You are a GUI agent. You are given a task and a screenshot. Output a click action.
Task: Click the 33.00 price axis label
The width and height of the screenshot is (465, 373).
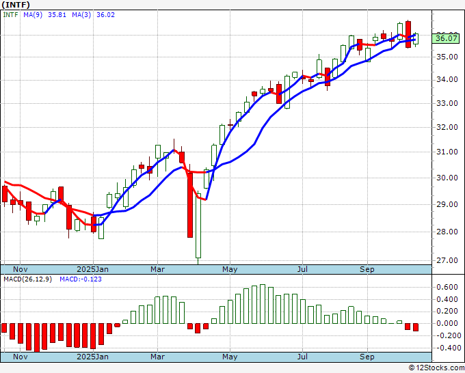point(447,103)
